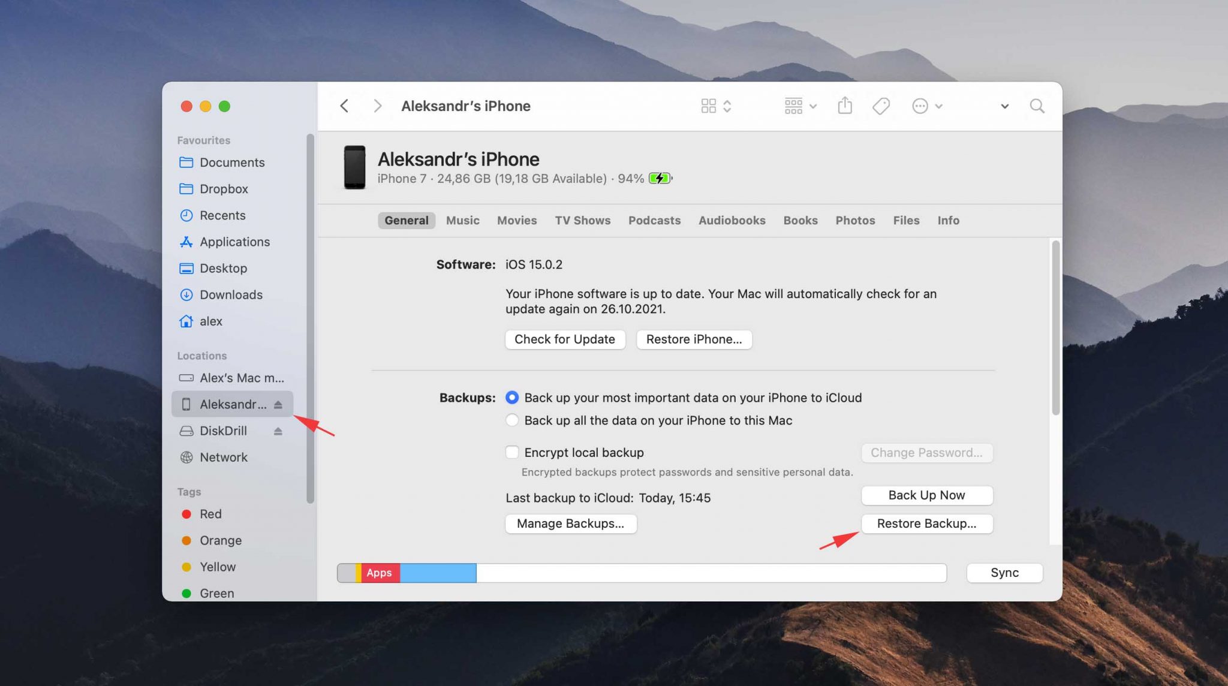Click Restore iPhone... button
The image size is (1228, 686).
click(x=694, y=339)
